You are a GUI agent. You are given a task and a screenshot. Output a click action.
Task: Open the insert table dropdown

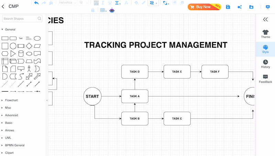103,10
